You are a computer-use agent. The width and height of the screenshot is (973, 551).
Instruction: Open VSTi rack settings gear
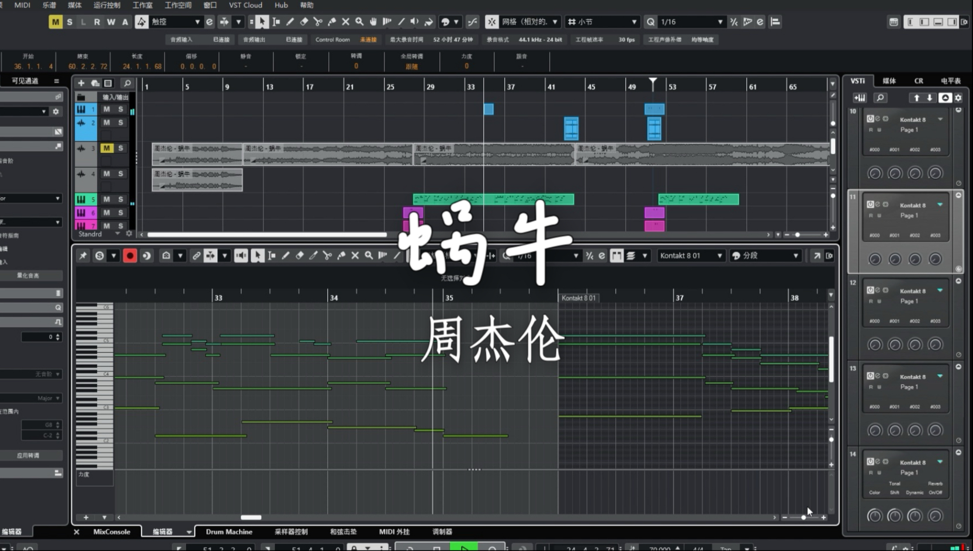click(x=958, y=98)
